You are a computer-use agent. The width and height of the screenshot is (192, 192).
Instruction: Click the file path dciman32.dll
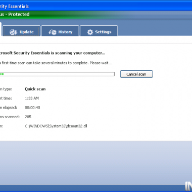coord(56,126)
